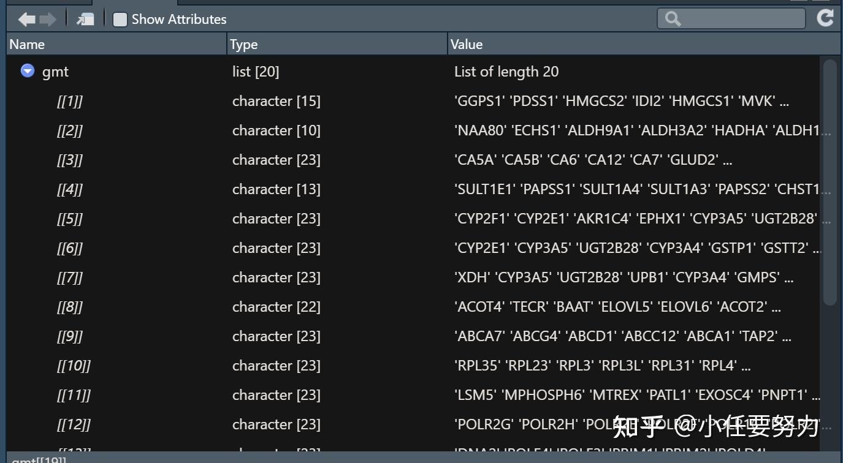Image resolution: width=843 pixels, height=463 pixels.
Task: Click the back navigation arrow
Action: [x=26, y=19]
